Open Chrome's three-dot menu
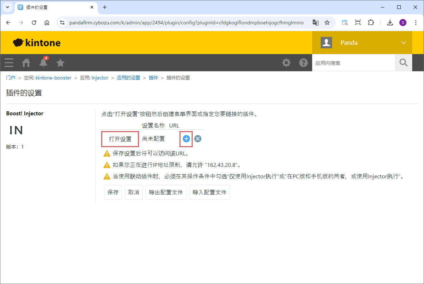 click(415, 23)
